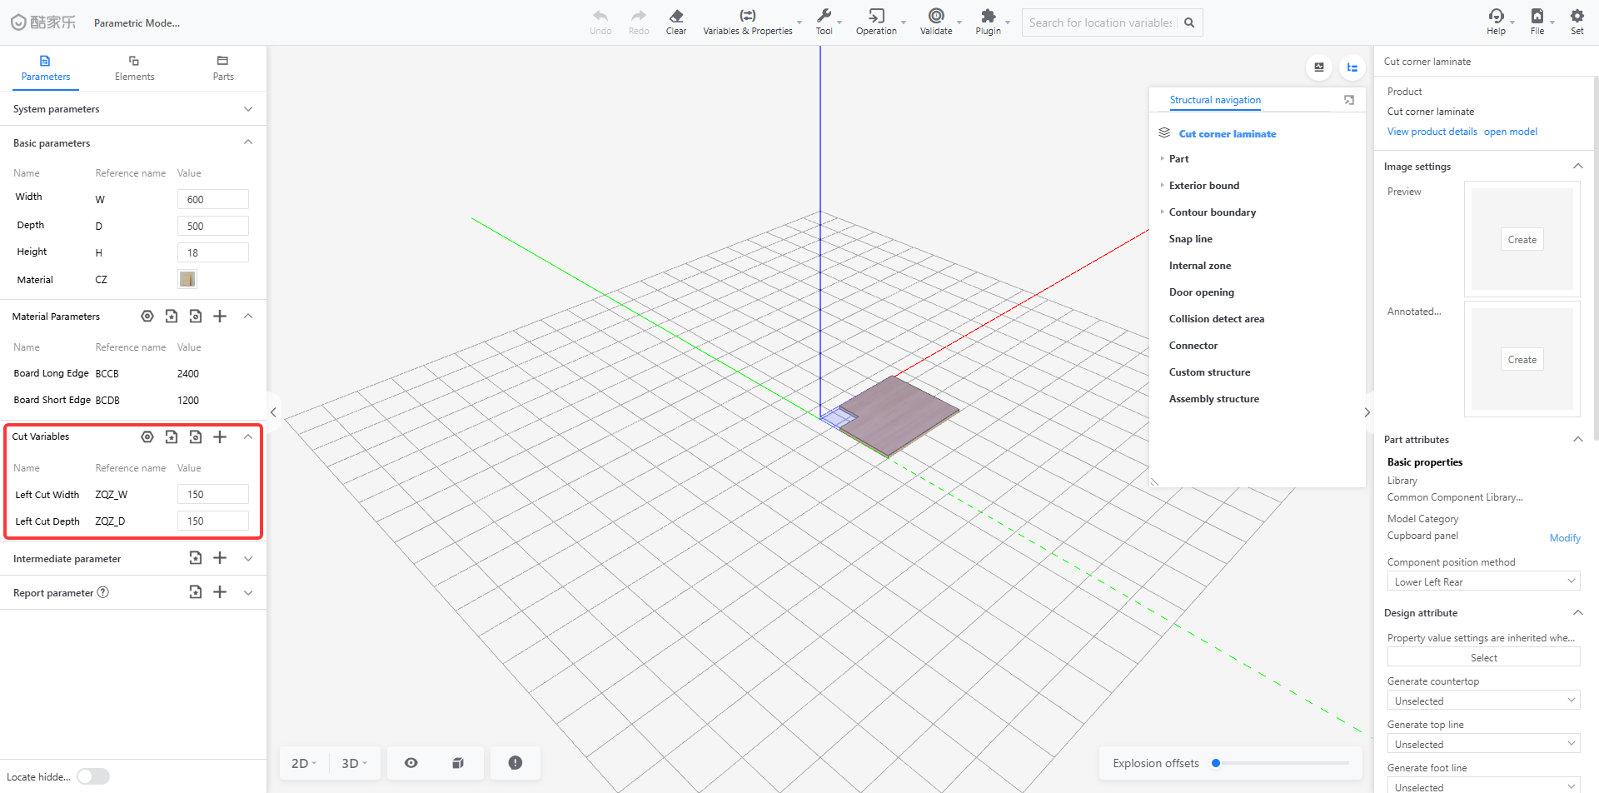Collapse Part attributes section

coord(1577,440)
